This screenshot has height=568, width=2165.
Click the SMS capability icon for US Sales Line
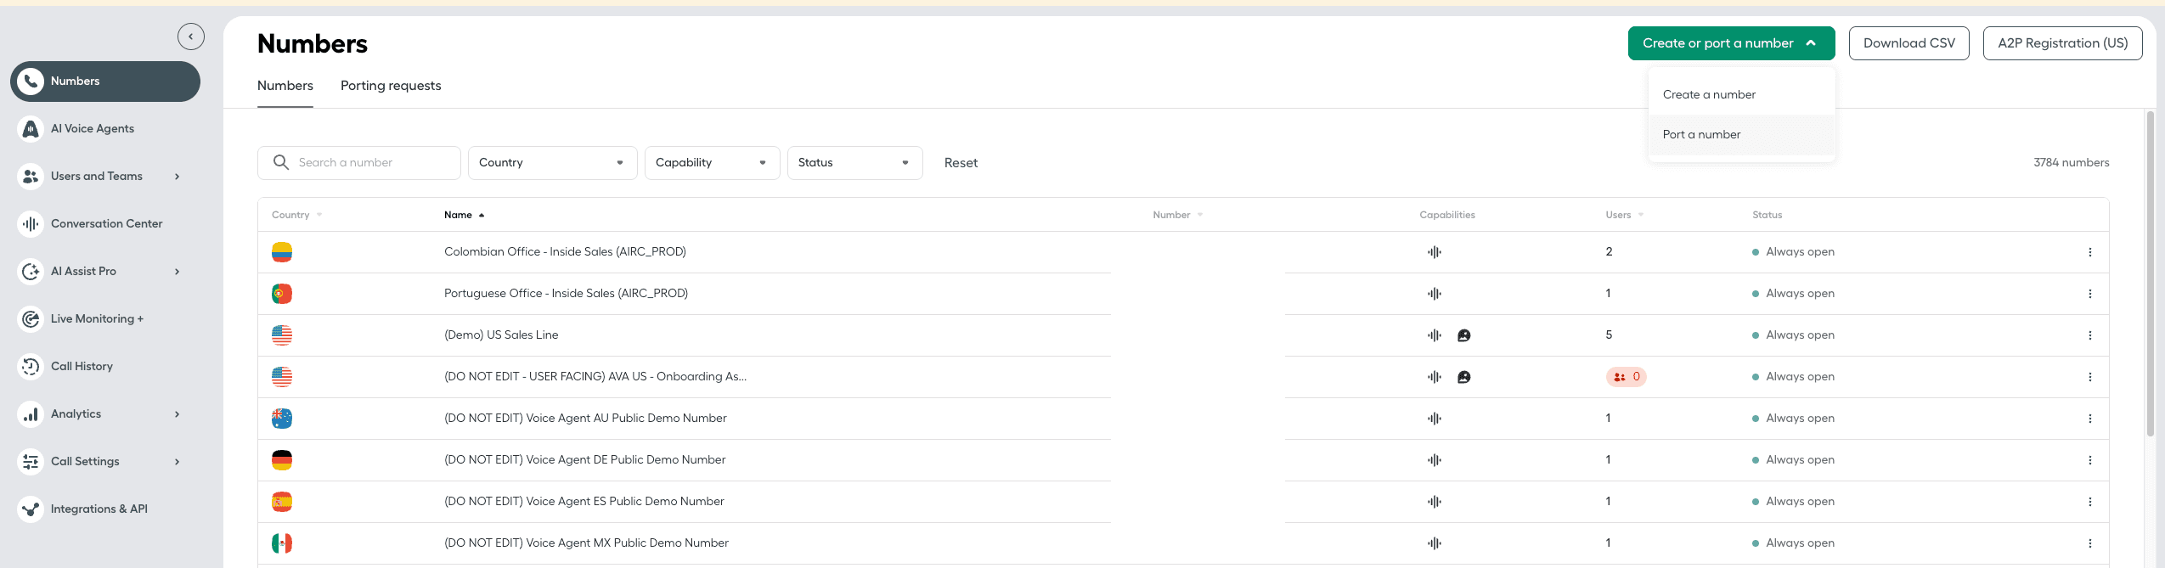tap(1463, 335)
